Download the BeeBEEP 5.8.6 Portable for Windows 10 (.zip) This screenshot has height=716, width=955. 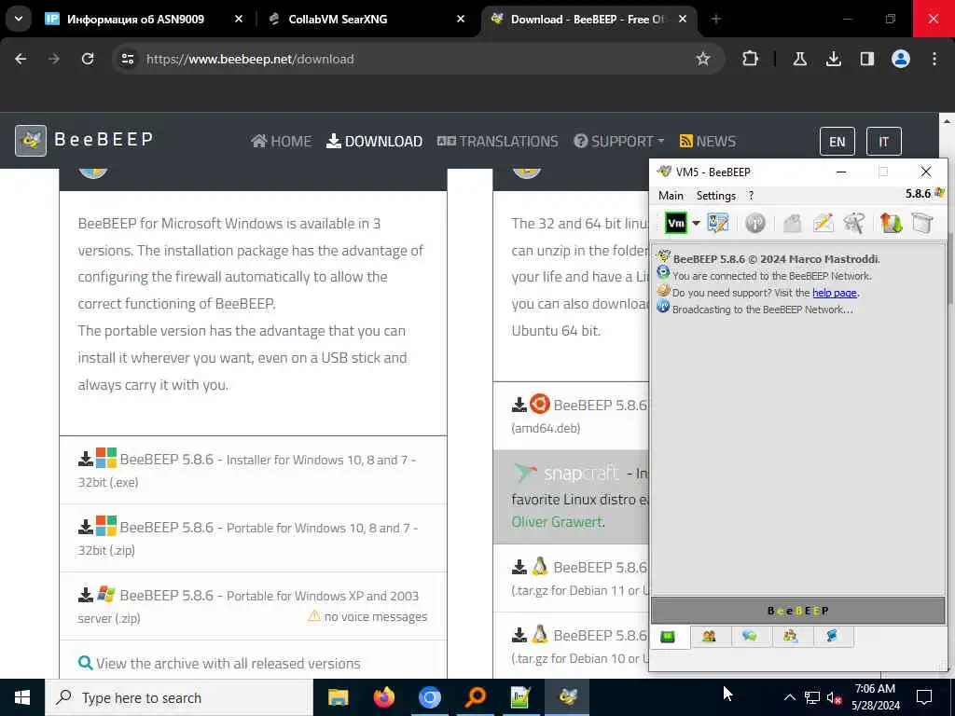point(253,538)
